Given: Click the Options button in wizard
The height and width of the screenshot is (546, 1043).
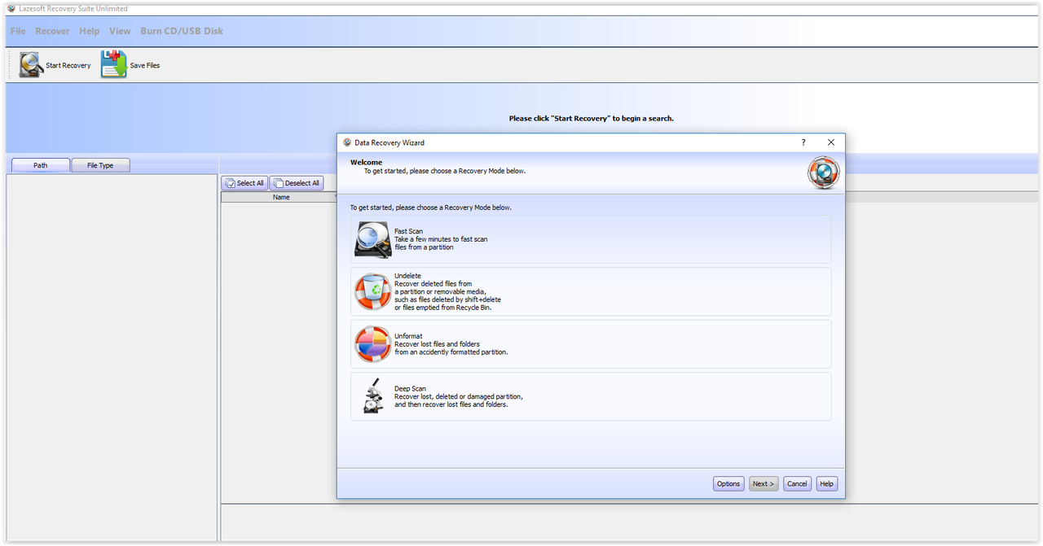Looking at the screenshot, I should point(728,483).
